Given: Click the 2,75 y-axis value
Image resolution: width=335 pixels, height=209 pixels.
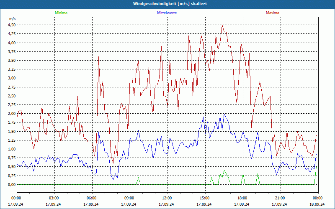Looking at the screenshot, I should click(x=12, y=87).
